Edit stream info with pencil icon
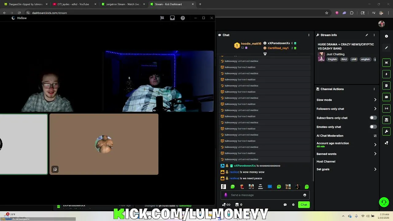 367,35
